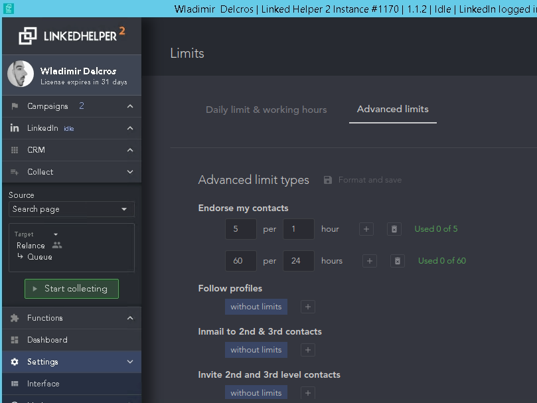This screenshot has height=403, width=537.
Task: Click the Dashboard icon
Action: [15, 340]
